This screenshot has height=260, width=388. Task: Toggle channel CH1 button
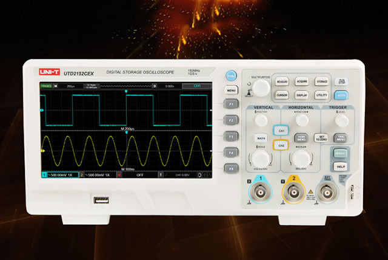pos(280,131)
